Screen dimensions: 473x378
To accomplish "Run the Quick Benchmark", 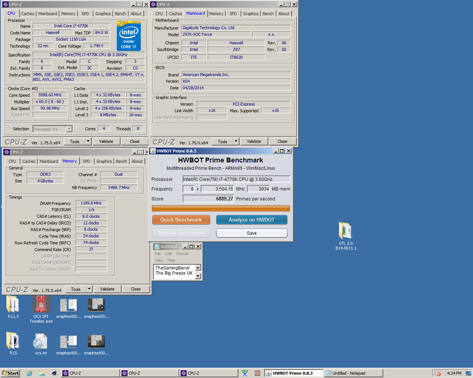I will 181,220.
